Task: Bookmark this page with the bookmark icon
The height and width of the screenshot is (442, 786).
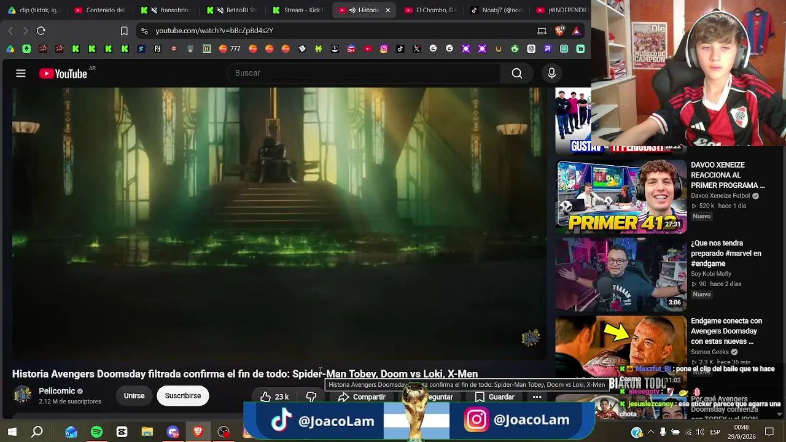Action: (x=124, y=31)
